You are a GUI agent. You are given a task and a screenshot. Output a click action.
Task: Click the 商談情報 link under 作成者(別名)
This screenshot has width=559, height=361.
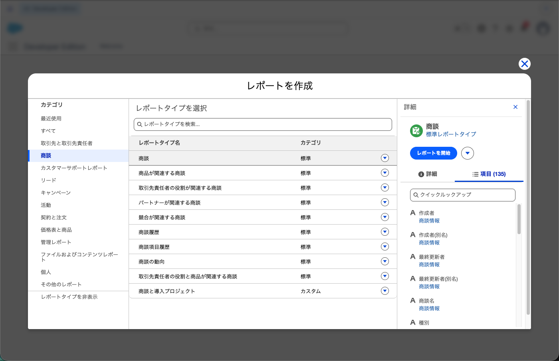coord(429,243)
